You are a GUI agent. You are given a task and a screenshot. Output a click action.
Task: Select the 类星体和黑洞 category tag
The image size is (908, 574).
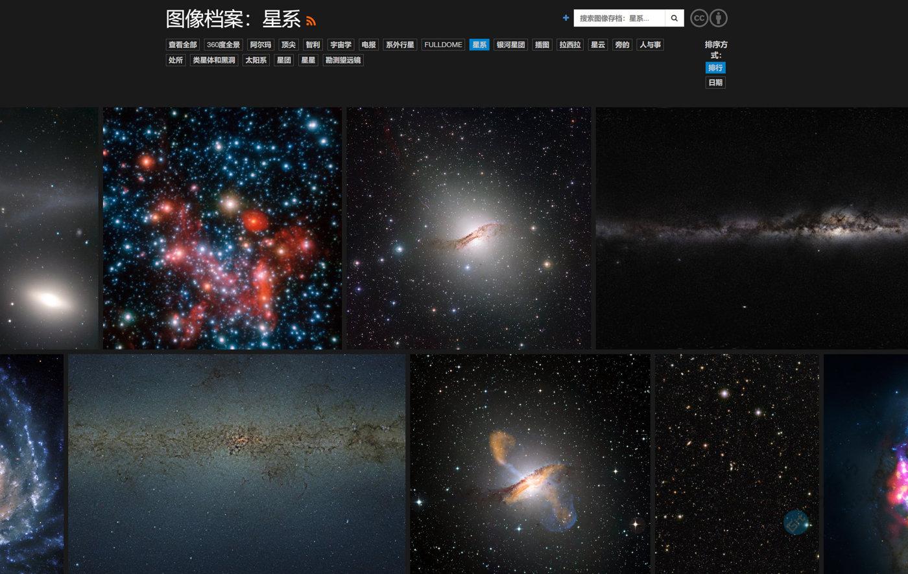click(213, 60)
